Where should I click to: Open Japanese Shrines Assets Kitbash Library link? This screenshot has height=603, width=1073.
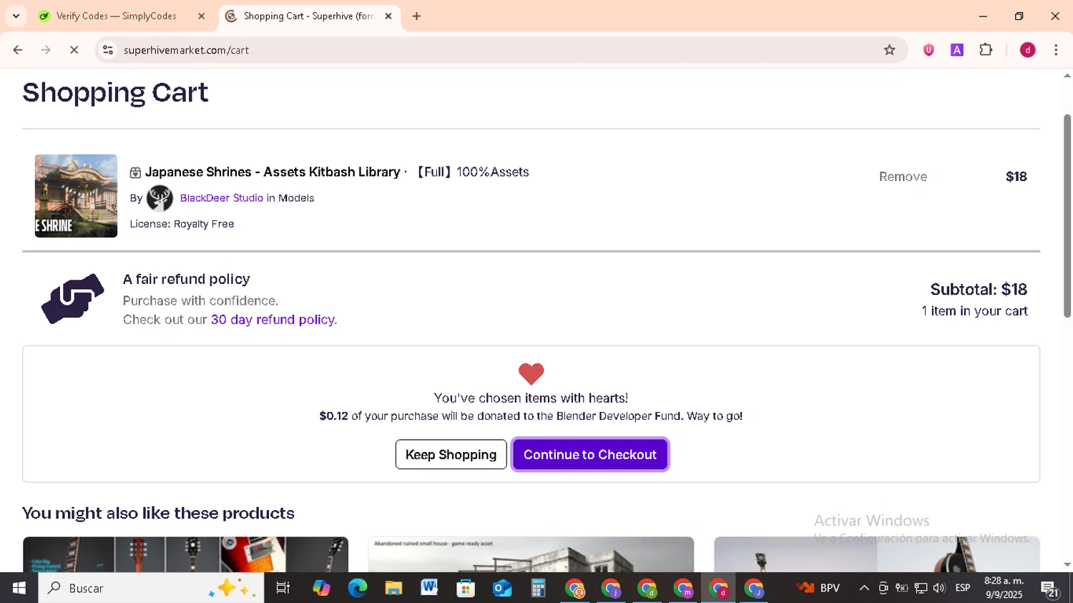point(272,172)
